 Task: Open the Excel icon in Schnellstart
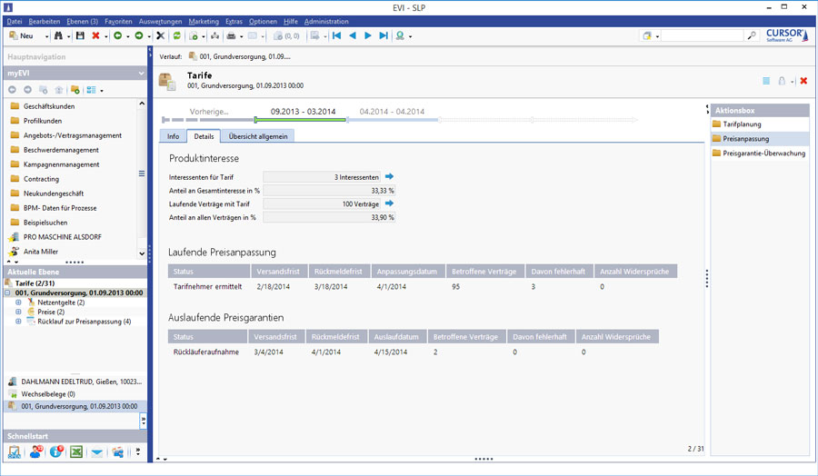point(76,451)
